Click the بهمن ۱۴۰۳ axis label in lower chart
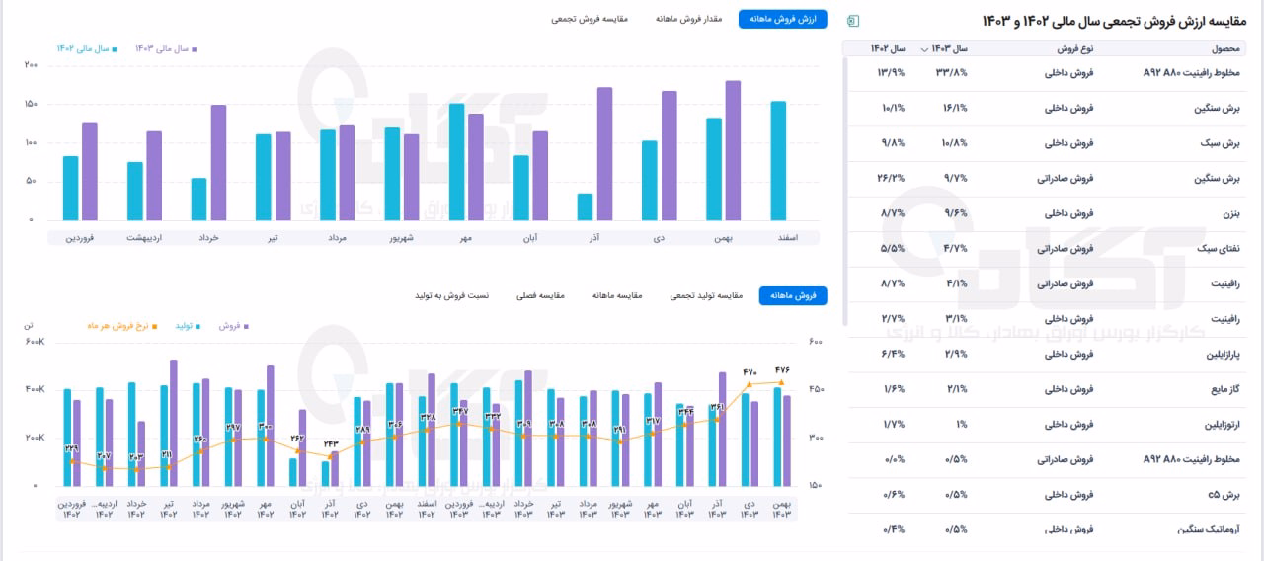The image size is (1264, 561). [781, 509]
